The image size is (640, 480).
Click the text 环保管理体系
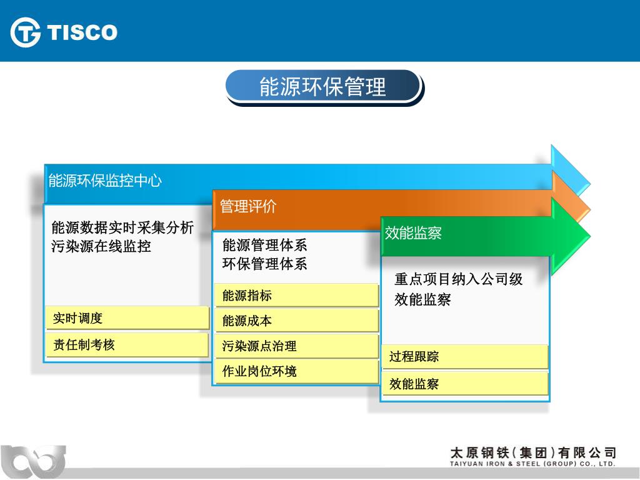264,264
